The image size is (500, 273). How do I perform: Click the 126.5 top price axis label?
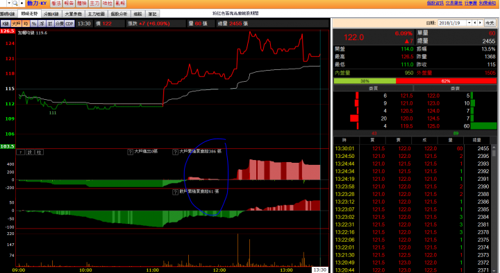click(x=8, y=31)
